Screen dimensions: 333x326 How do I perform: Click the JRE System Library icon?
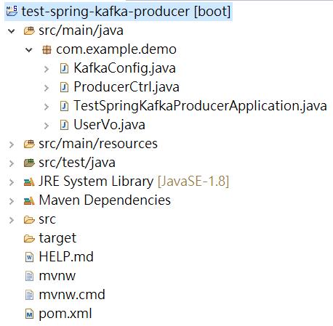[29, 182]
